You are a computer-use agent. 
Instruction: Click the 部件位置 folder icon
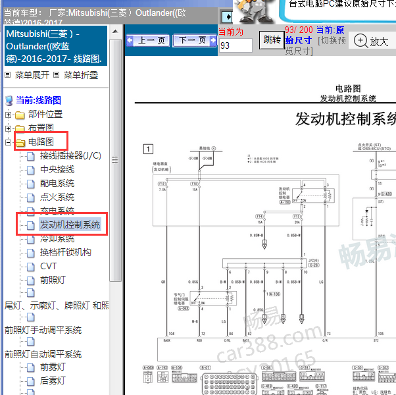click(20, 115)
